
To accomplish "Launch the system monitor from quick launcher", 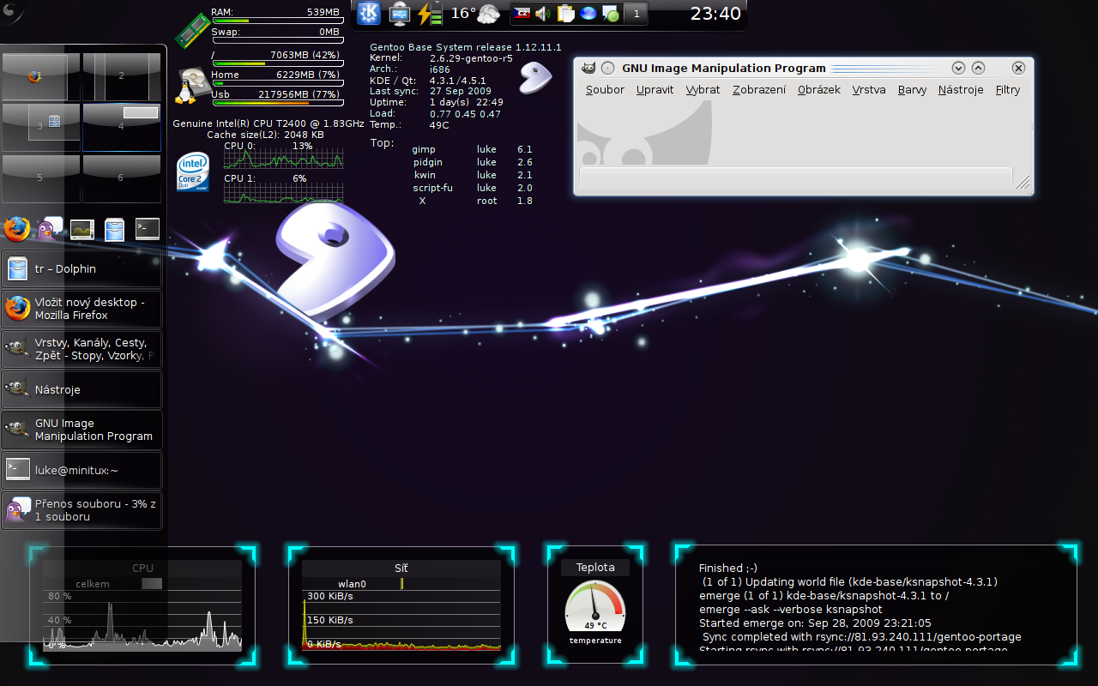I will [81, 229].
